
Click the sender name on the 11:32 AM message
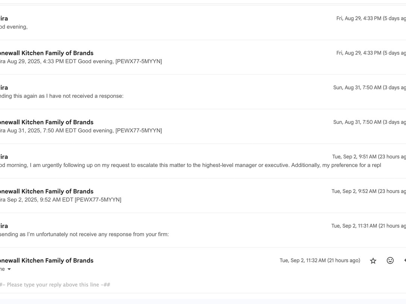[x=47, y=260]
